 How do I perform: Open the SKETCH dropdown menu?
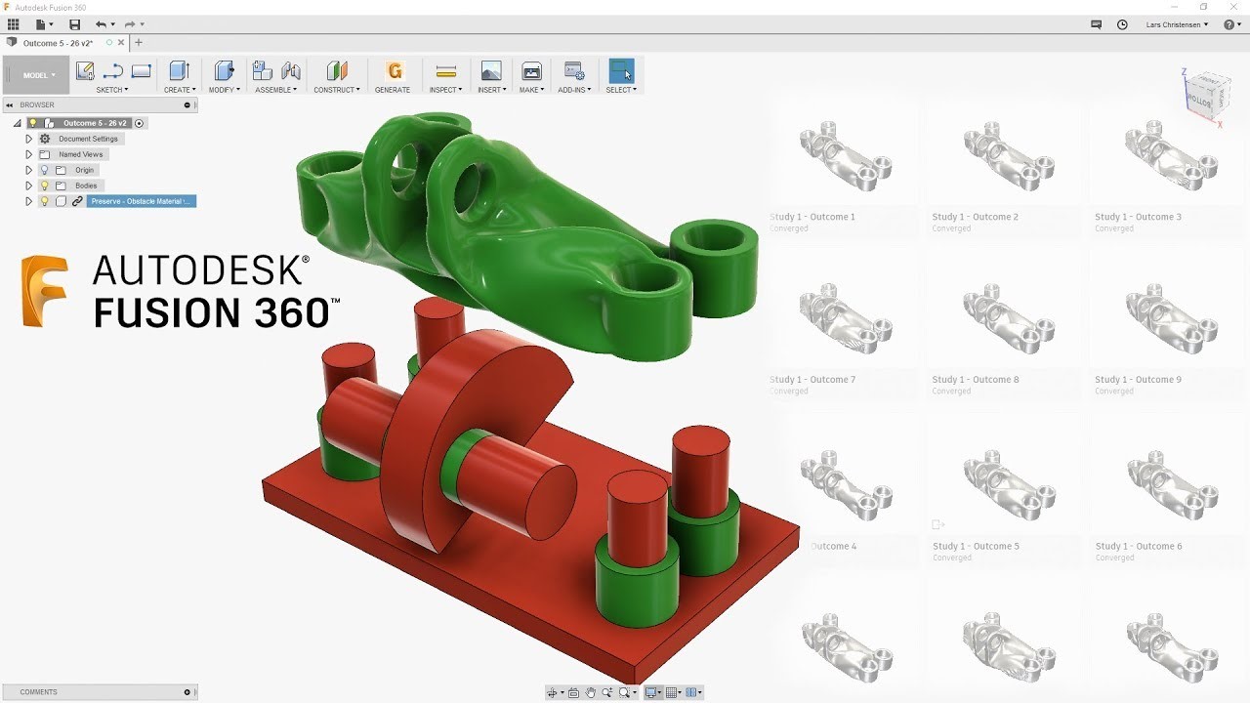(x=112, y=90)
